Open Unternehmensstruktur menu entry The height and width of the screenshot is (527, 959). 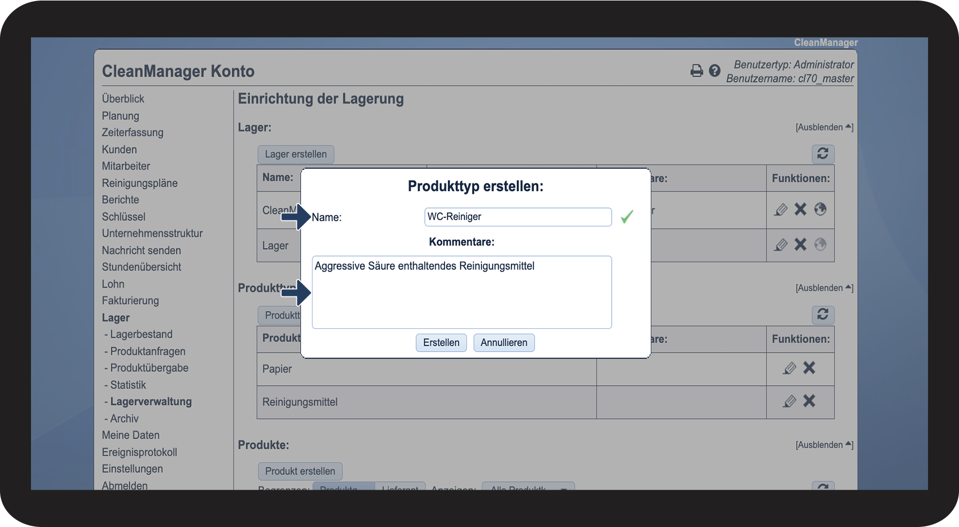153,233
